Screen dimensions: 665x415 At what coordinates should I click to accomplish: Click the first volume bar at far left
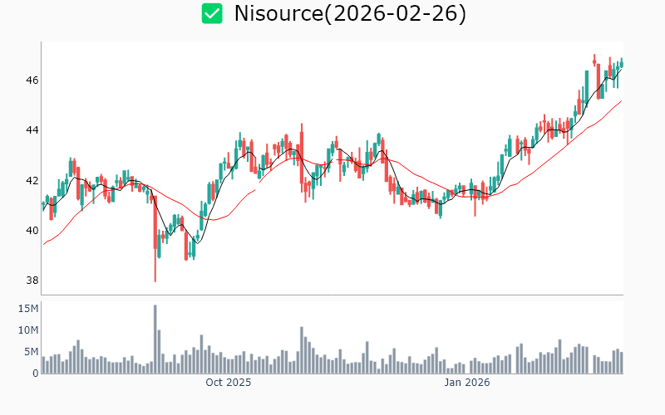click(43, 364)
